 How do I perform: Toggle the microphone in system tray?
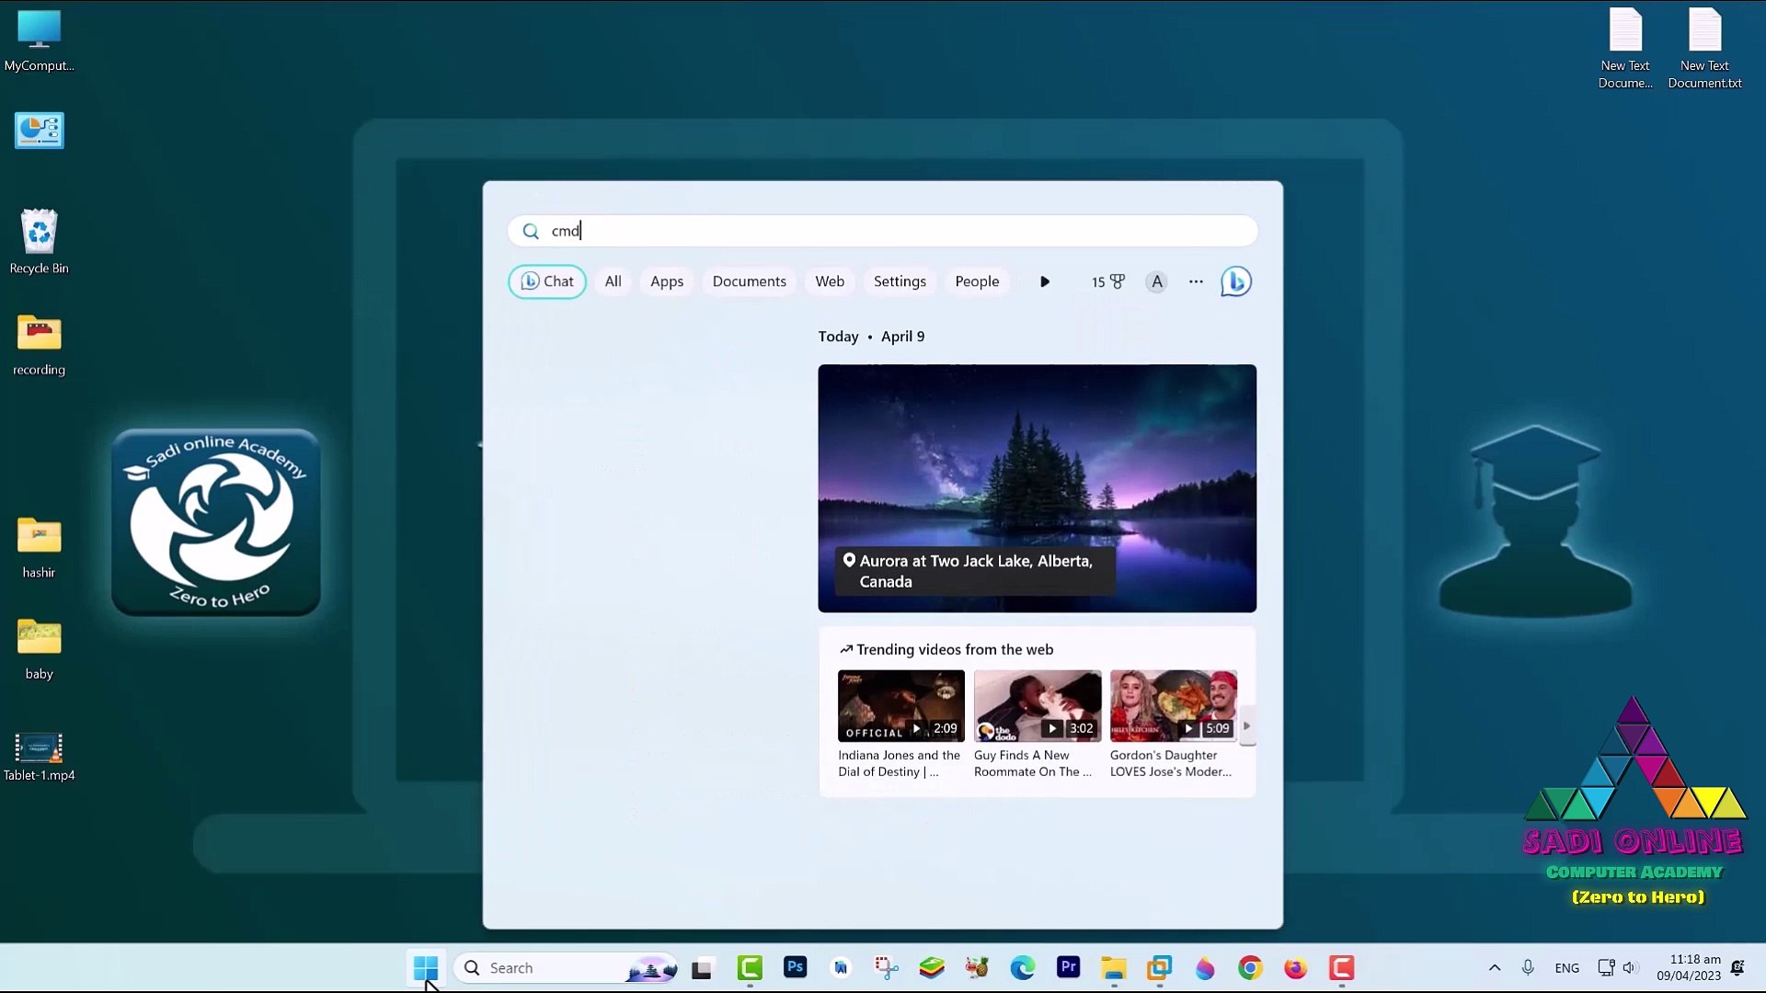coord(1528,967)
